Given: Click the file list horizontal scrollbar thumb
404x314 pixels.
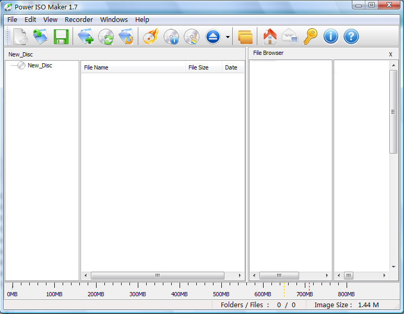Looking at the screenshot, I should pyautogui.click(x=158, y=275).
